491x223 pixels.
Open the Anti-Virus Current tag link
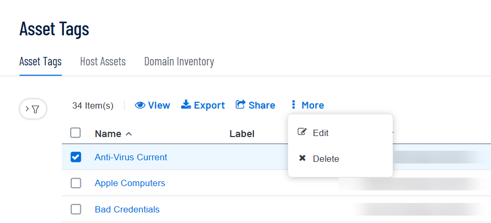(131, 157)
